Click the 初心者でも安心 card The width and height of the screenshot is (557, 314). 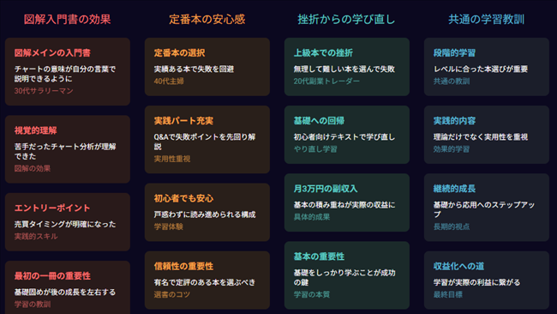pos(207,212)
